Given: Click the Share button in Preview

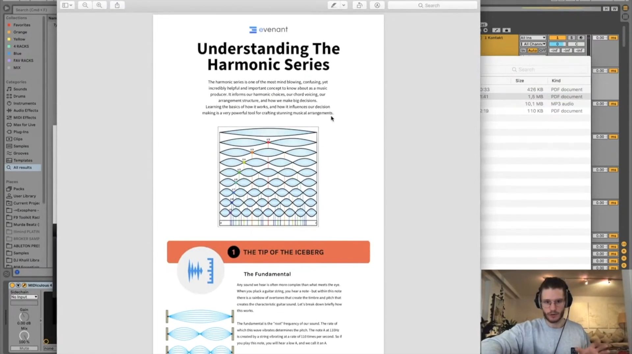Looking at the screenshot, I should click(x=117, y=5).
